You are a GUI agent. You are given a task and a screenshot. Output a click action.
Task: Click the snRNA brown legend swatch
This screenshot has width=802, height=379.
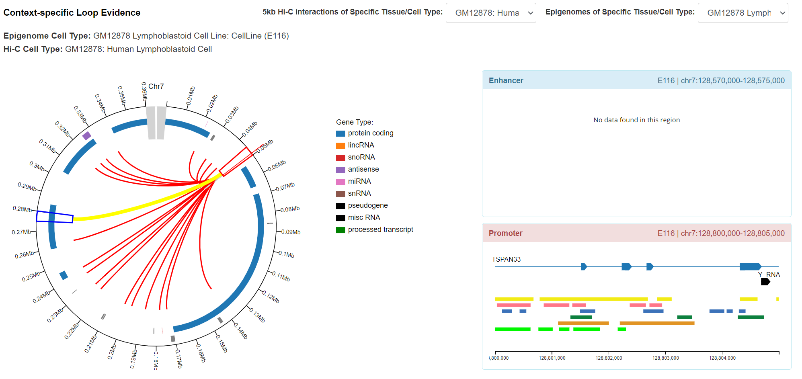[340, 194]
